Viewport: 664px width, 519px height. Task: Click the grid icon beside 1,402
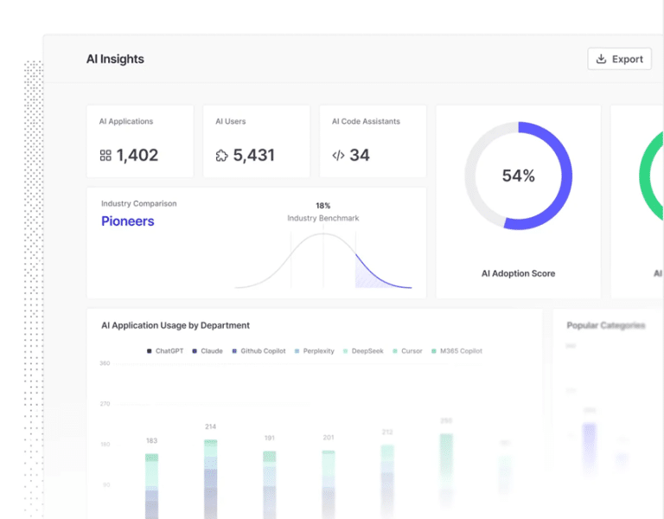[105, 156]
